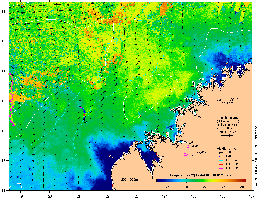The width and height of the screenshot is (258, 199).
Task: Click the Temperature NOAA18_L3U colorbar title
Action: [201, 176]
